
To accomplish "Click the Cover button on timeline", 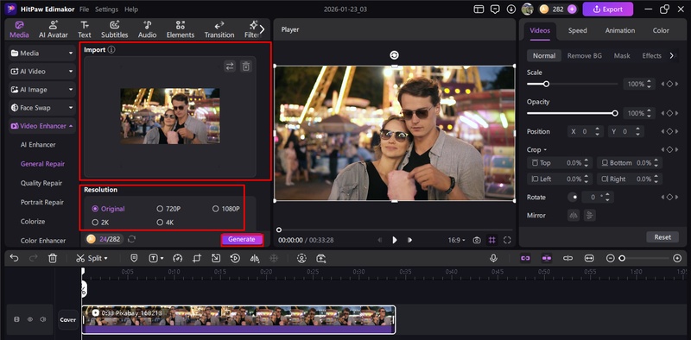I will [68, 320].
